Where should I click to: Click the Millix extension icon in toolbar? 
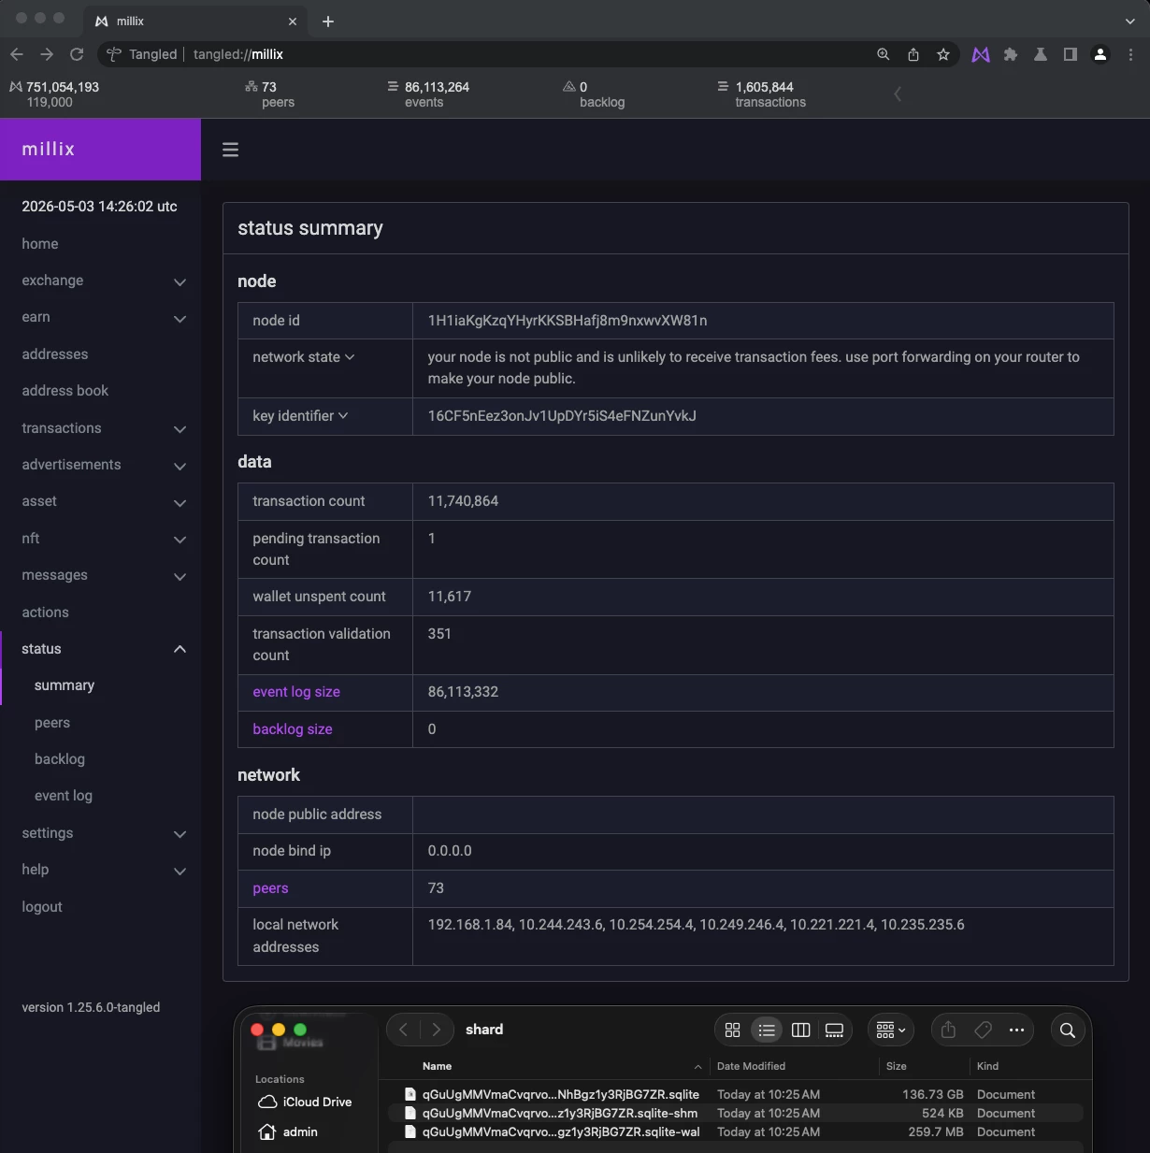(981, 54)
